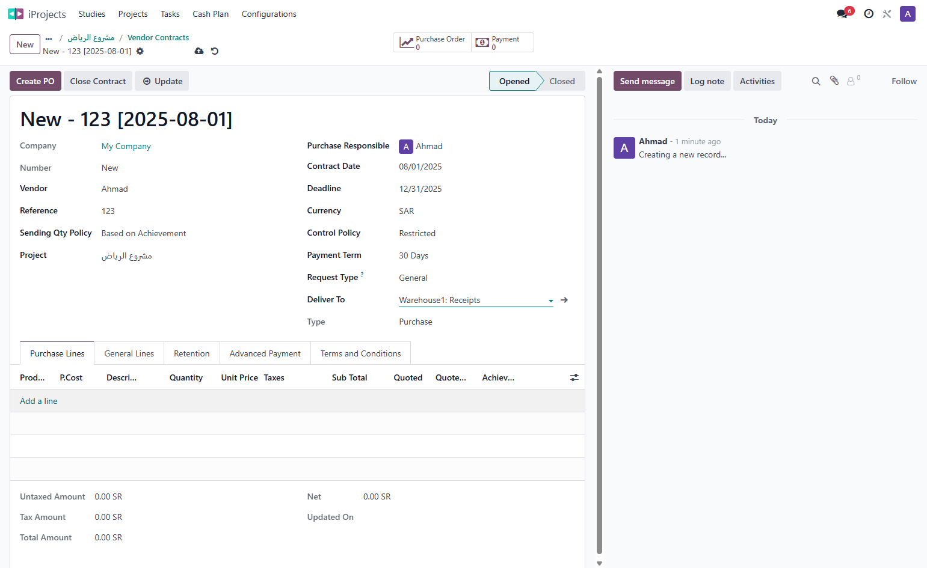Open the debug tools wrench icon
The height and width of the screenshot is (568, 927).
click(x=887, y=14)
